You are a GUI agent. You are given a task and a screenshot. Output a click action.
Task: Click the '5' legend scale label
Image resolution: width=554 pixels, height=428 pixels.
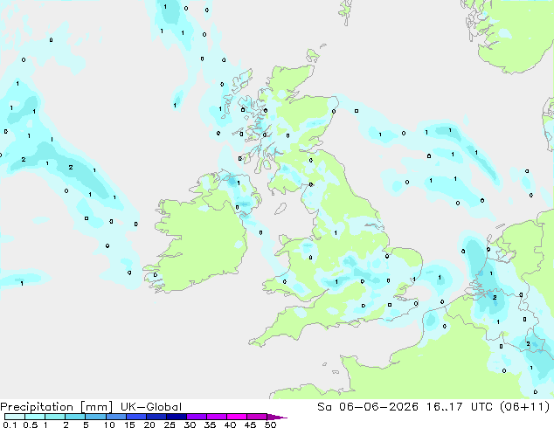[x=86, y=425]
